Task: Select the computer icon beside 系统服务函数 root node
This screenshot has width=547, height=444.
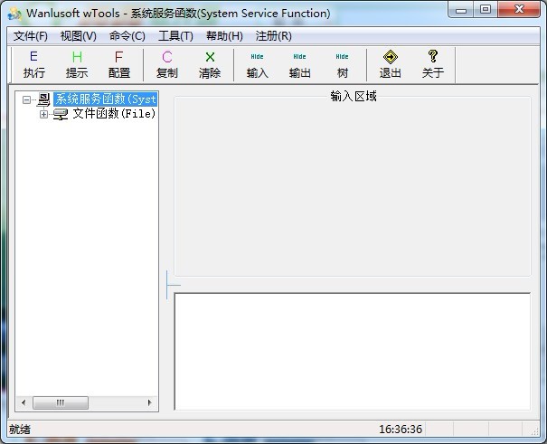Action: (x=43, y=99)
